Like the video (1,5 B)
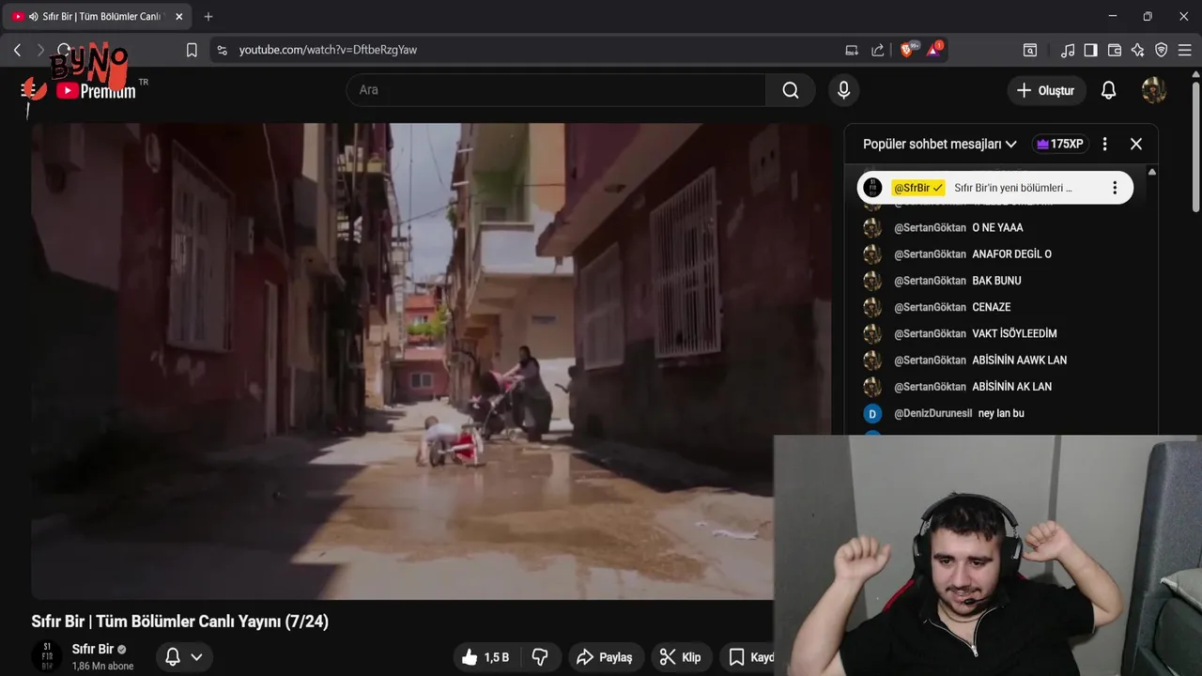 click(486, 657)
